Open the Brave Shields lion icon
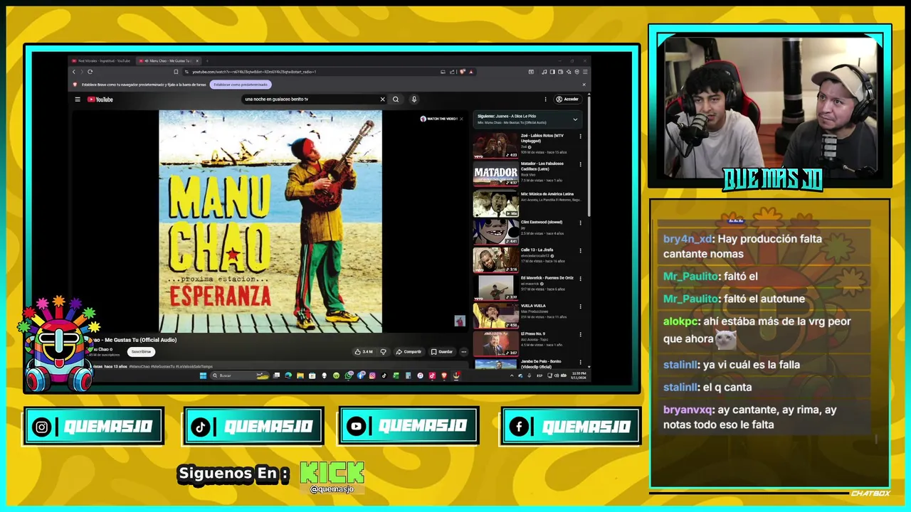Screen dimensions: 911x512 coord(462,72)
